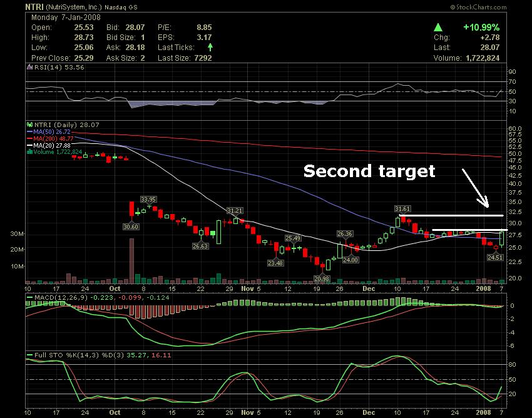Click the RSI(14) 53.56 panel label

[x=59, y=67]
